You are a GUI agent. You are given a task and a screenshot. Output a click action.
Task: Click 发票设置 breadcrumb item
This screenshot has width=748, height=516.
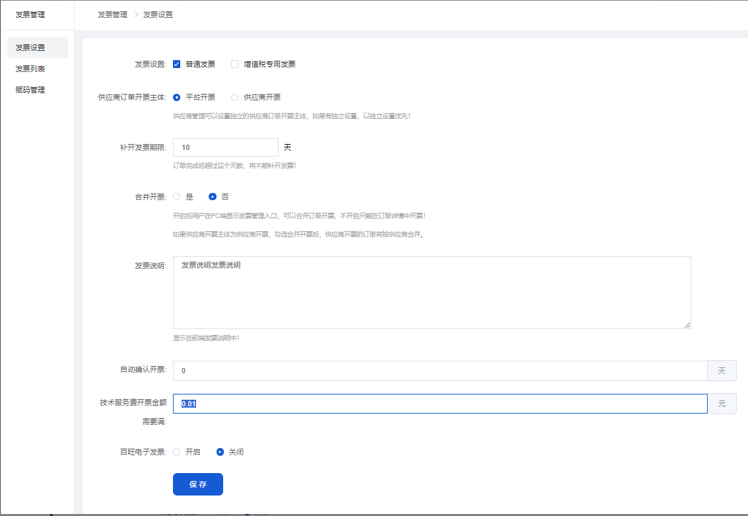[x=158, y=15]
